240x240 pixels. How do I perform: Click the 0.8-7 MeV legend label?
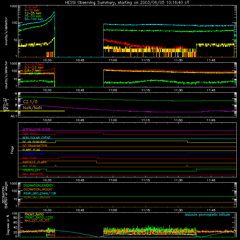(33, 70)
